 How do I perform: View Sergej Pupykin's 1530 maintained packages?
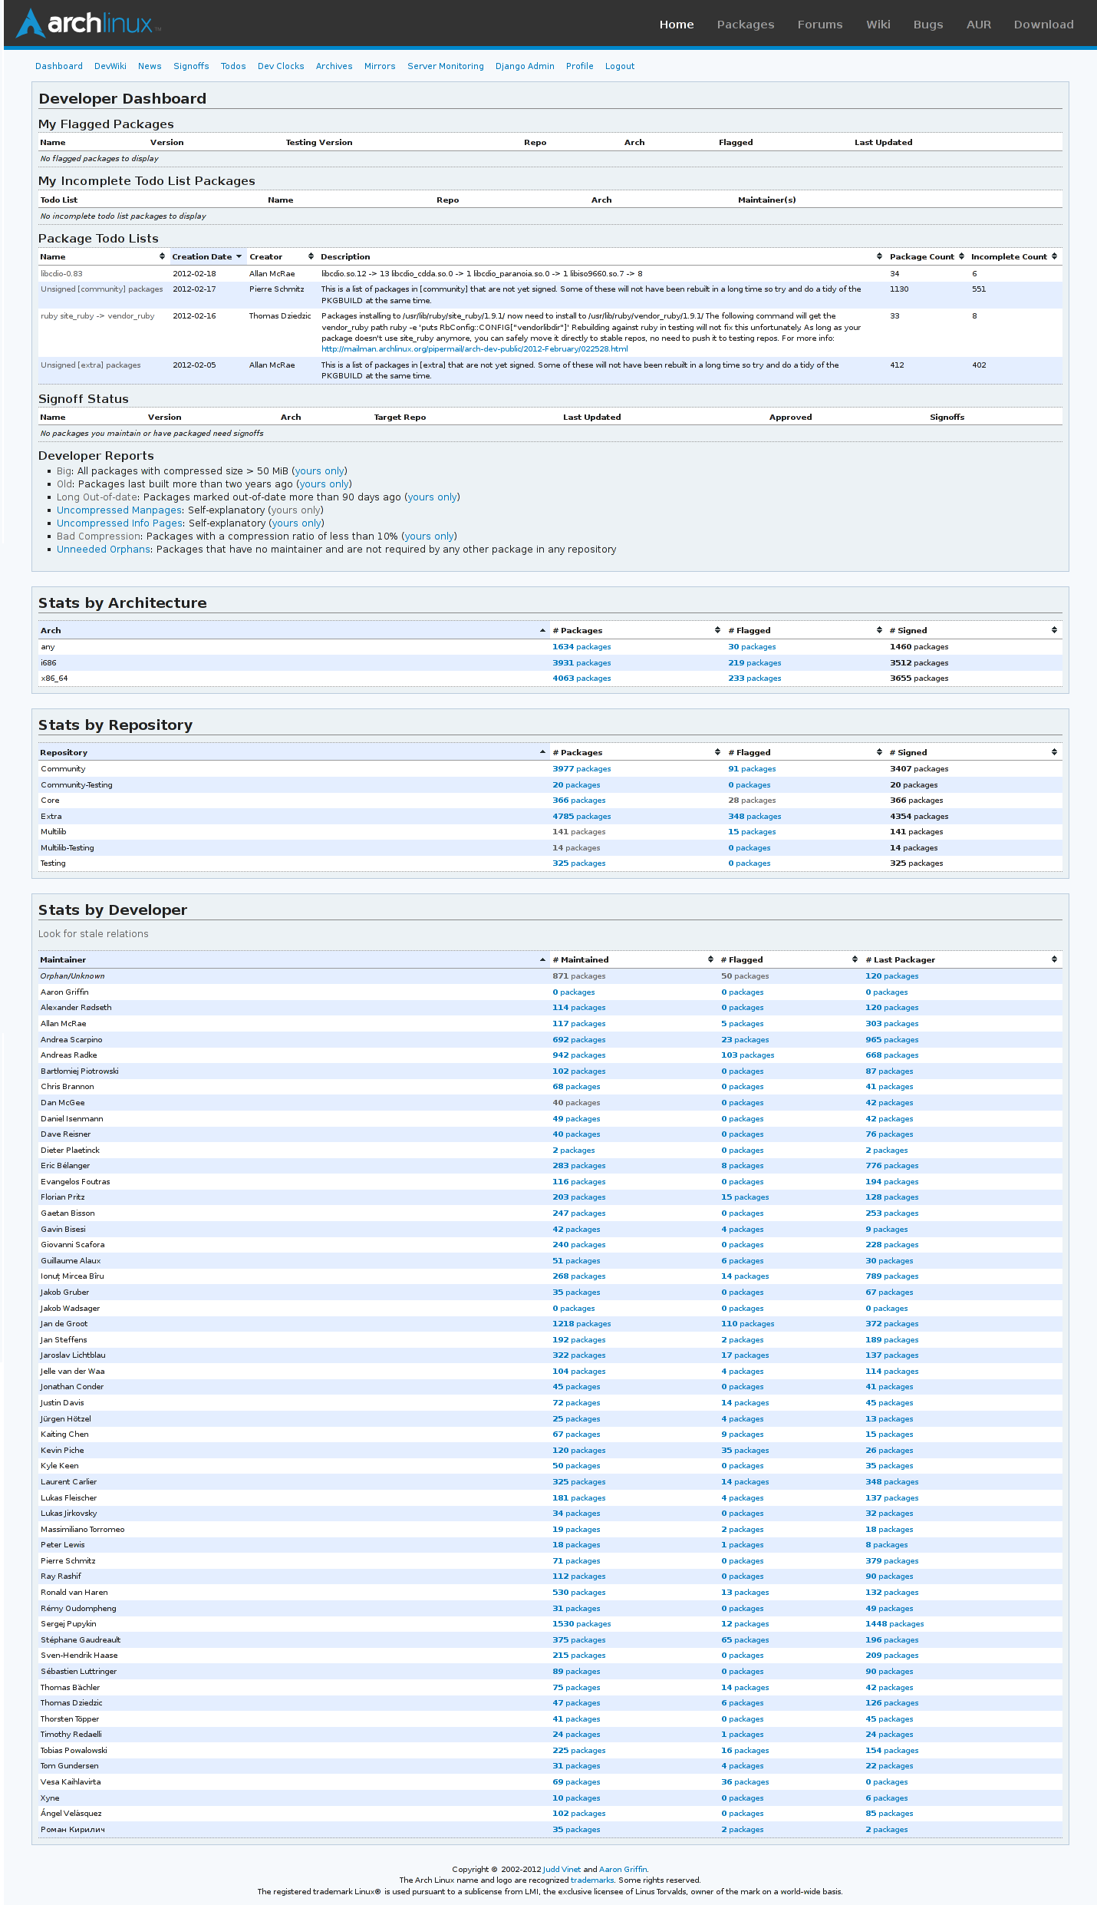(x=581, y=1624)
